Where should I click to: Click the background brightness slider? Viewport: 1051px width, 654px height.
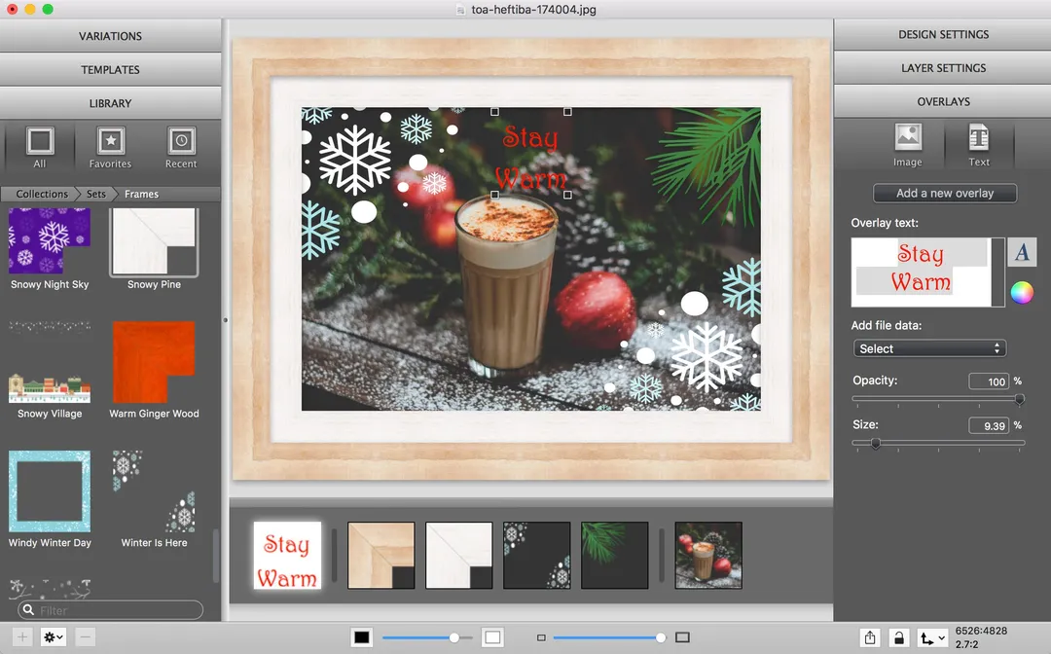tap(427, 637)
